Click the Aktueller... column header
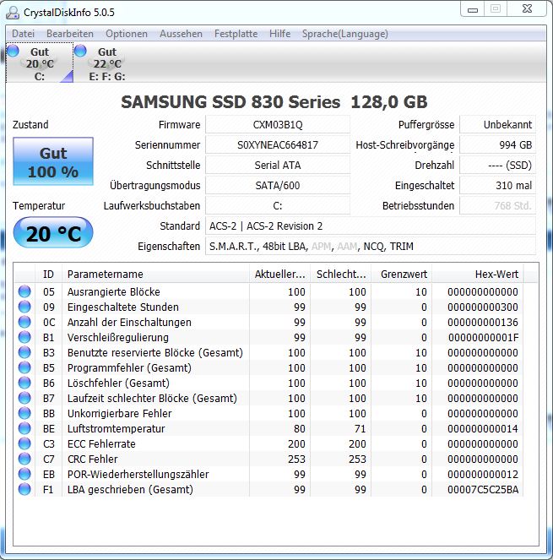Screen dimensions: 553x560 click(x=280, y=274)
